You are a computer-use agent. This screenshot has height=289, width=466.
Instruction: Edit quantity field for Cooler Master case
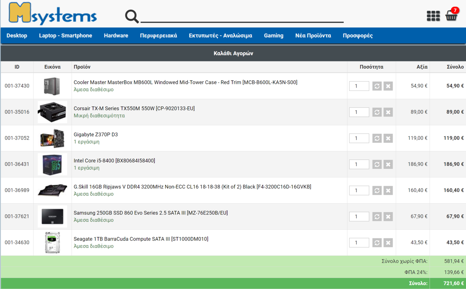point(359,86)
